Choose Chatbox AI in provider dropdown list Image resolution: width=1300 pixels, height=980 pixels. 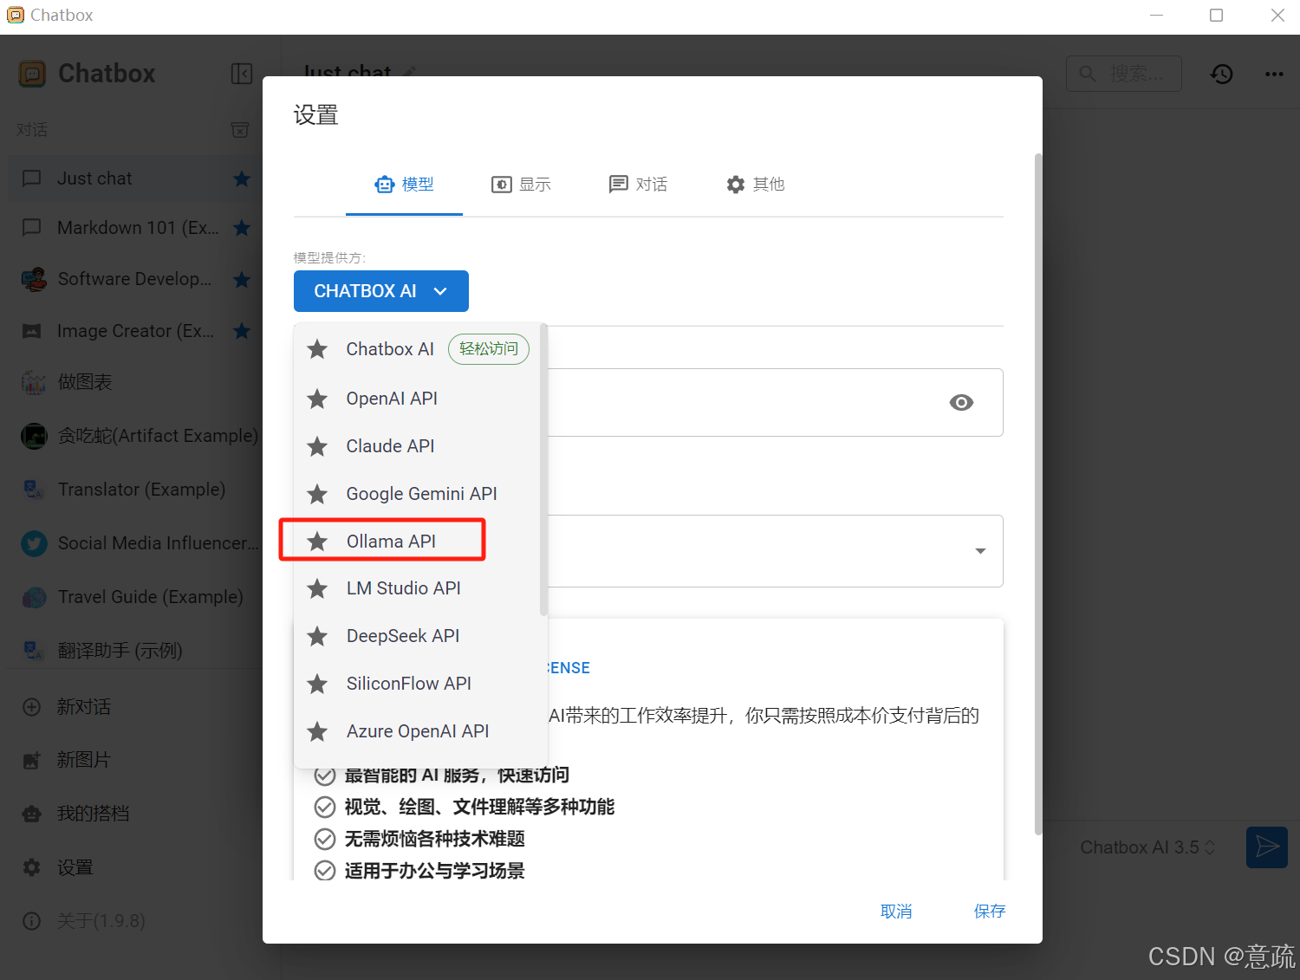(420, 349)
